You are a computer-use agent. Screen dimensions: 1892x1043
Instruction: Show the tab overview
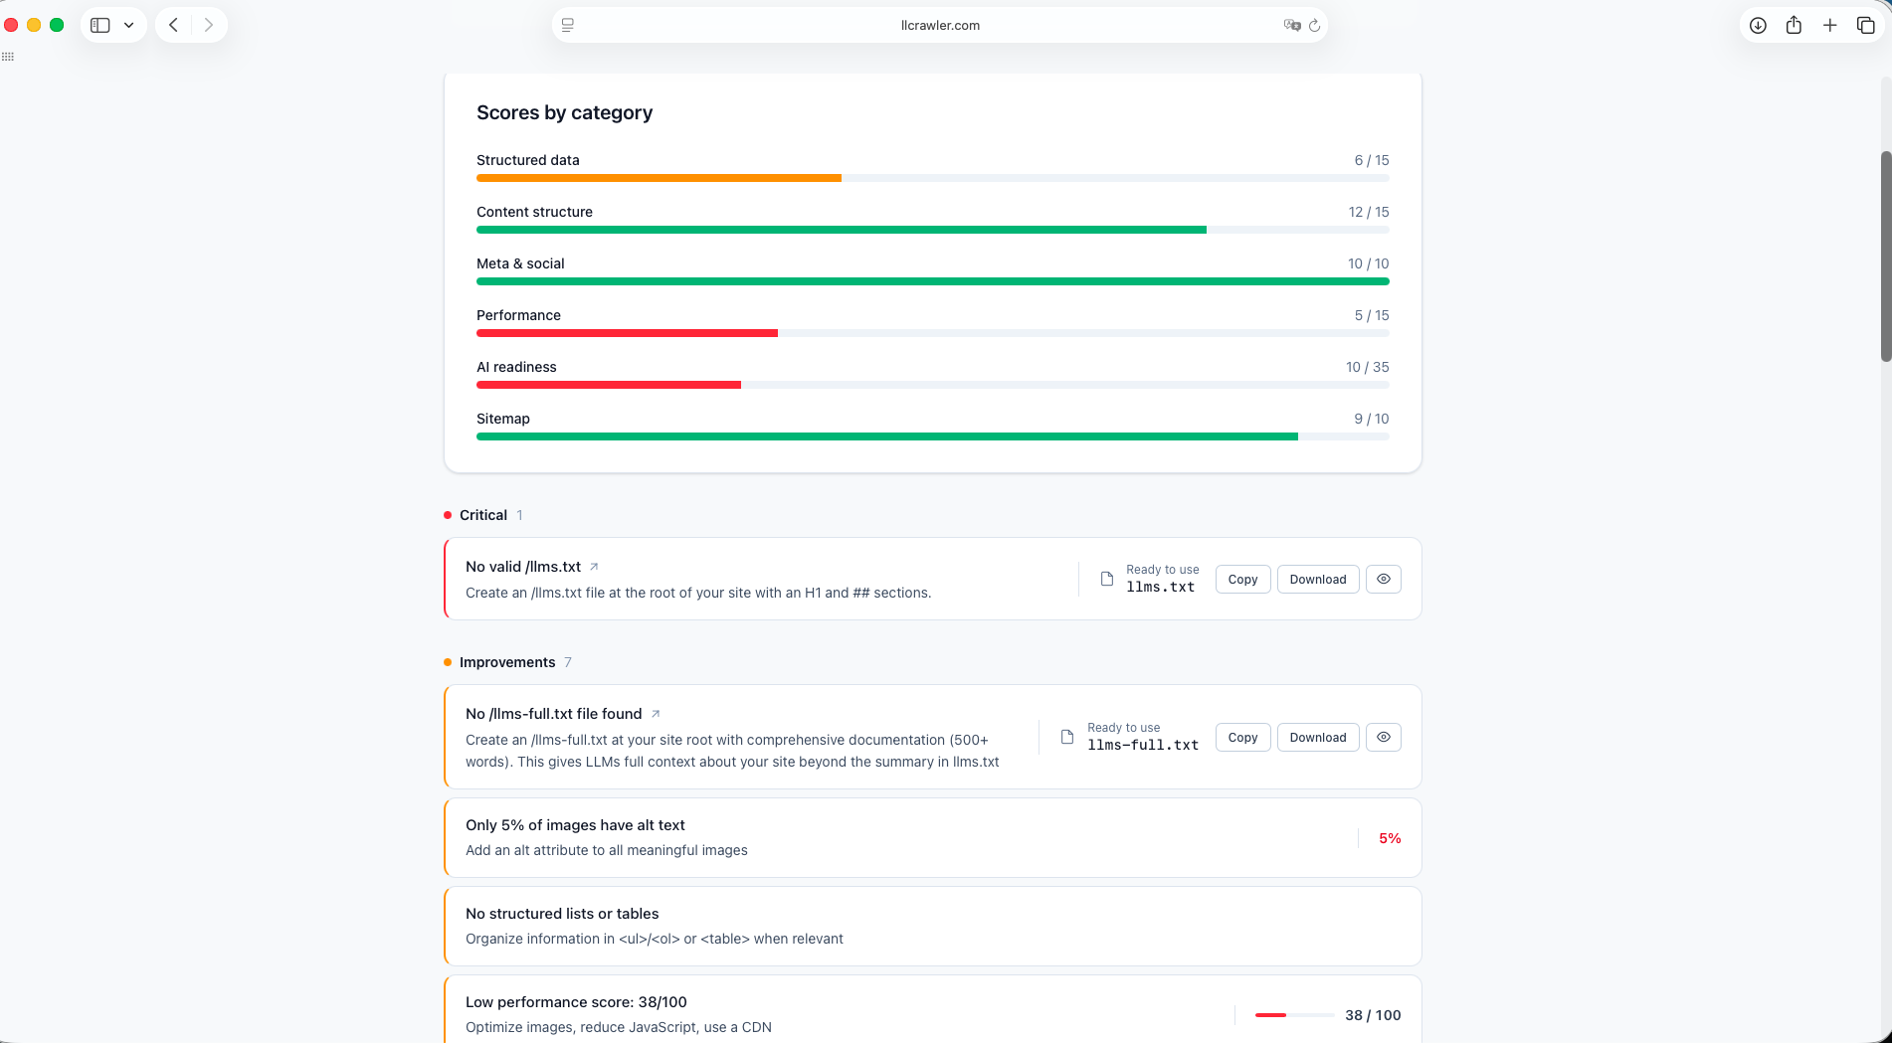click(x=1866, y=25)
